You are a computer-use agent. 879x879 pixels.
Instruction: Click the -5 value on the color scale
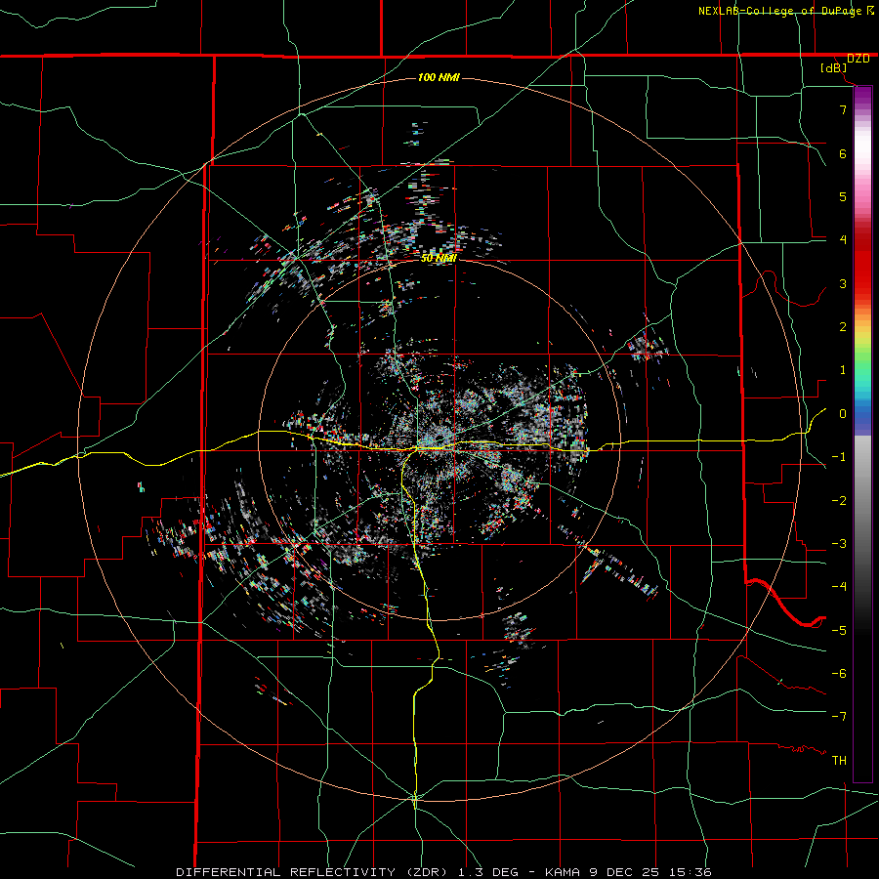pyautogui.click(x=839, y=631)
